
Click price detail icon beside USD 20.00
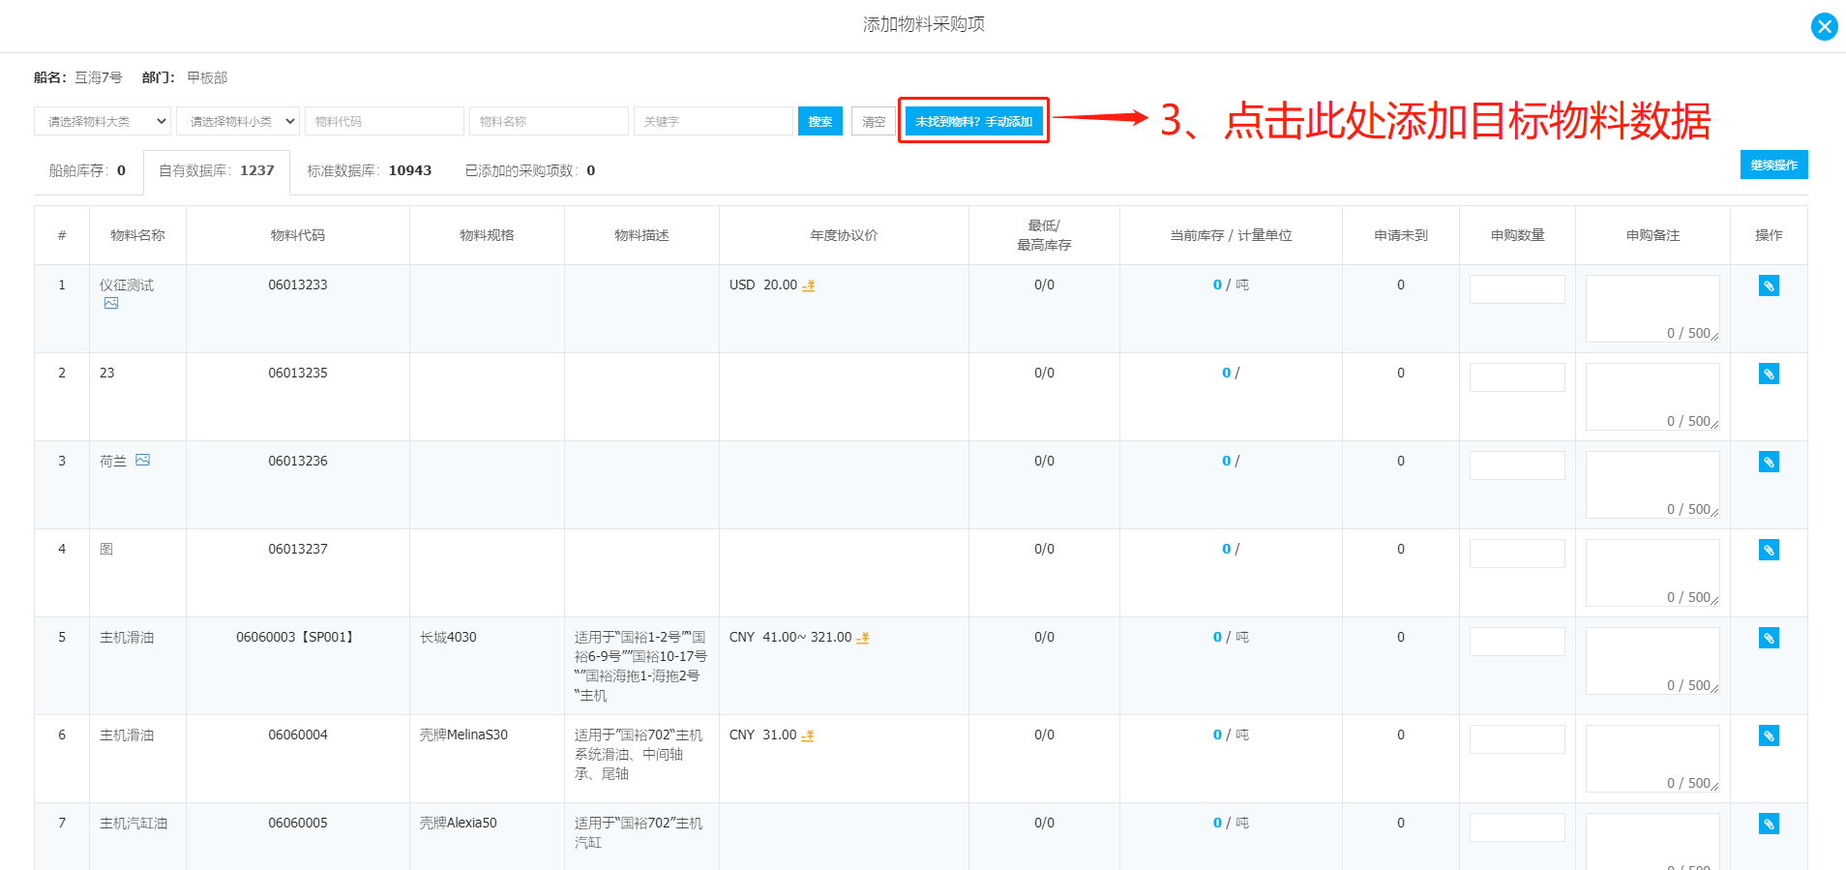pyautogui.click(x=808, y=285)
